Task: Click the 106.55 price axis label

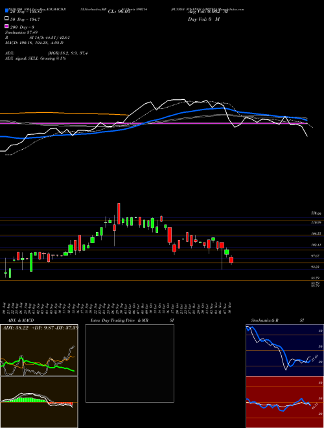Action: 316,233
